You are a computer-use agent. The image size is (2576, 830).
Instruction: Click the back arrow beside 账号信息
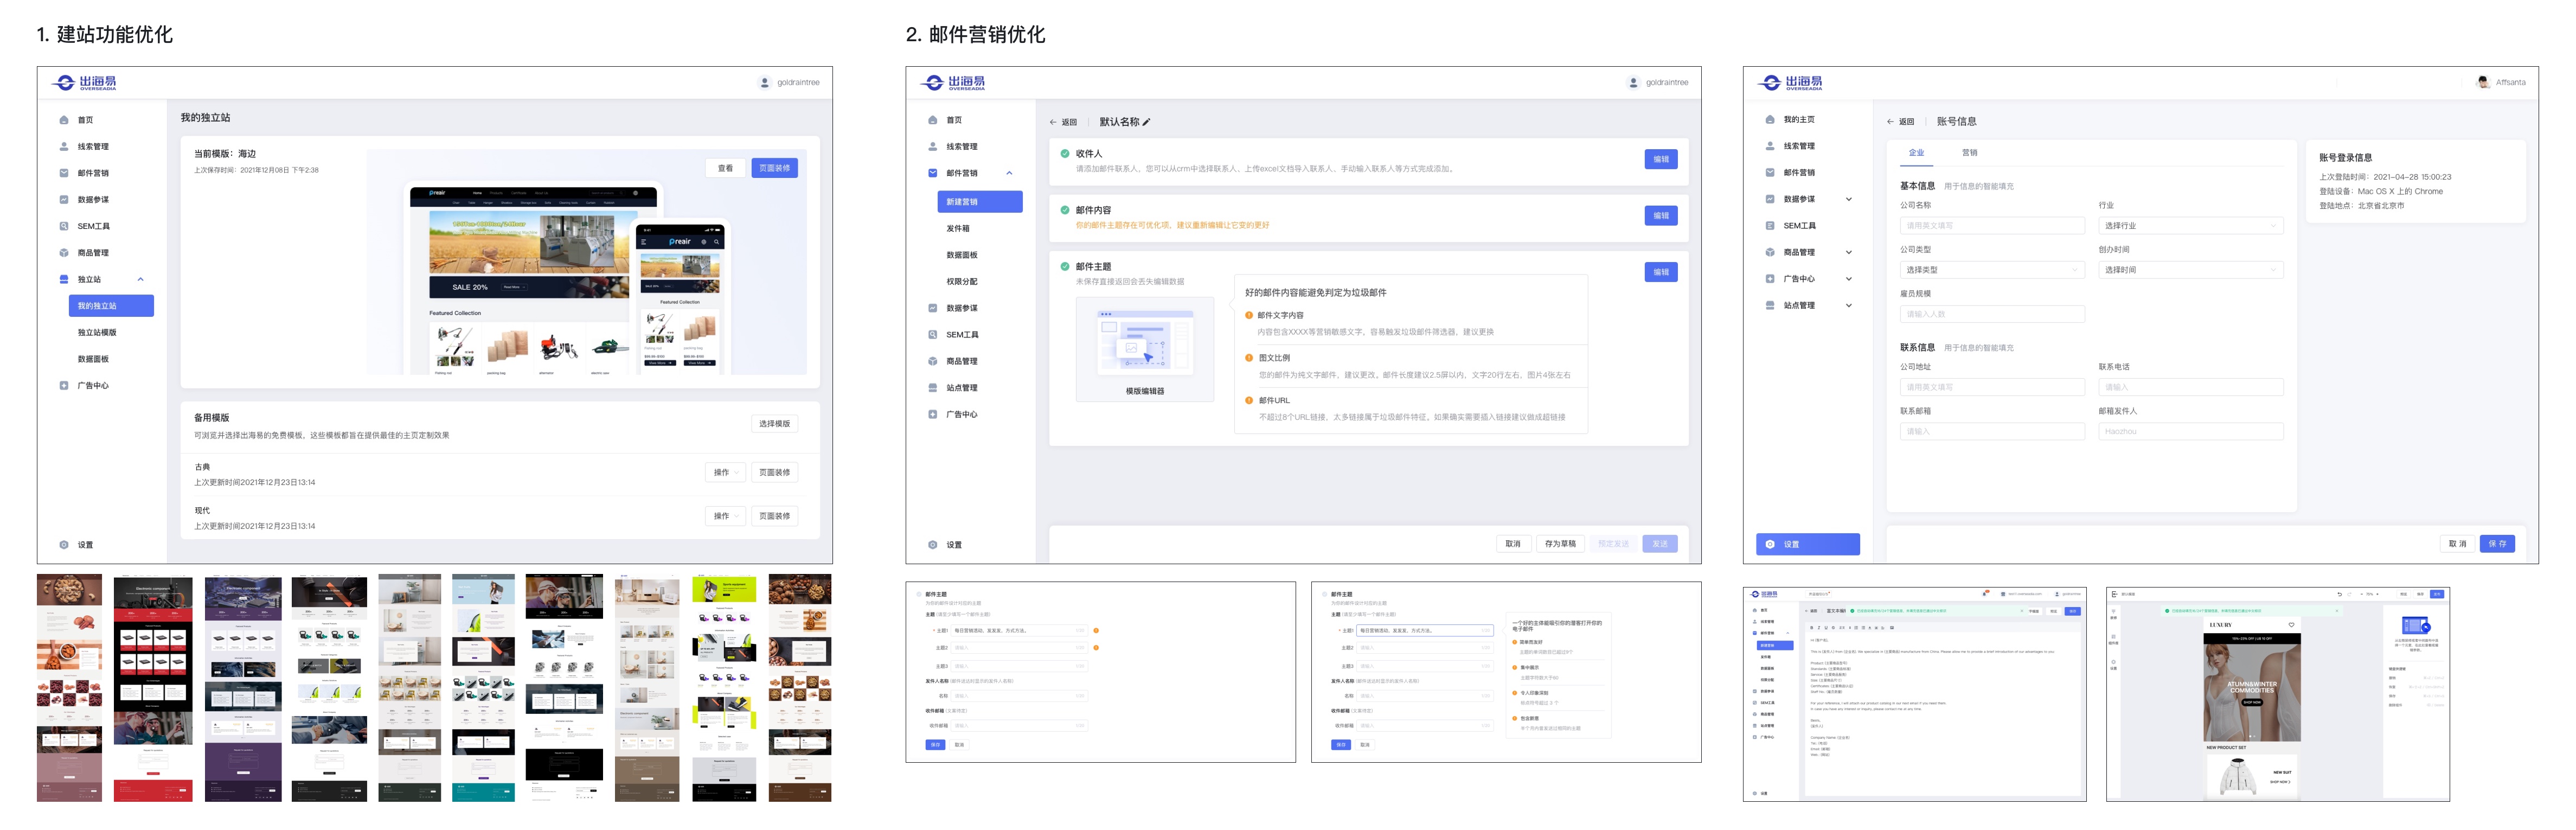click(1890, 122)
